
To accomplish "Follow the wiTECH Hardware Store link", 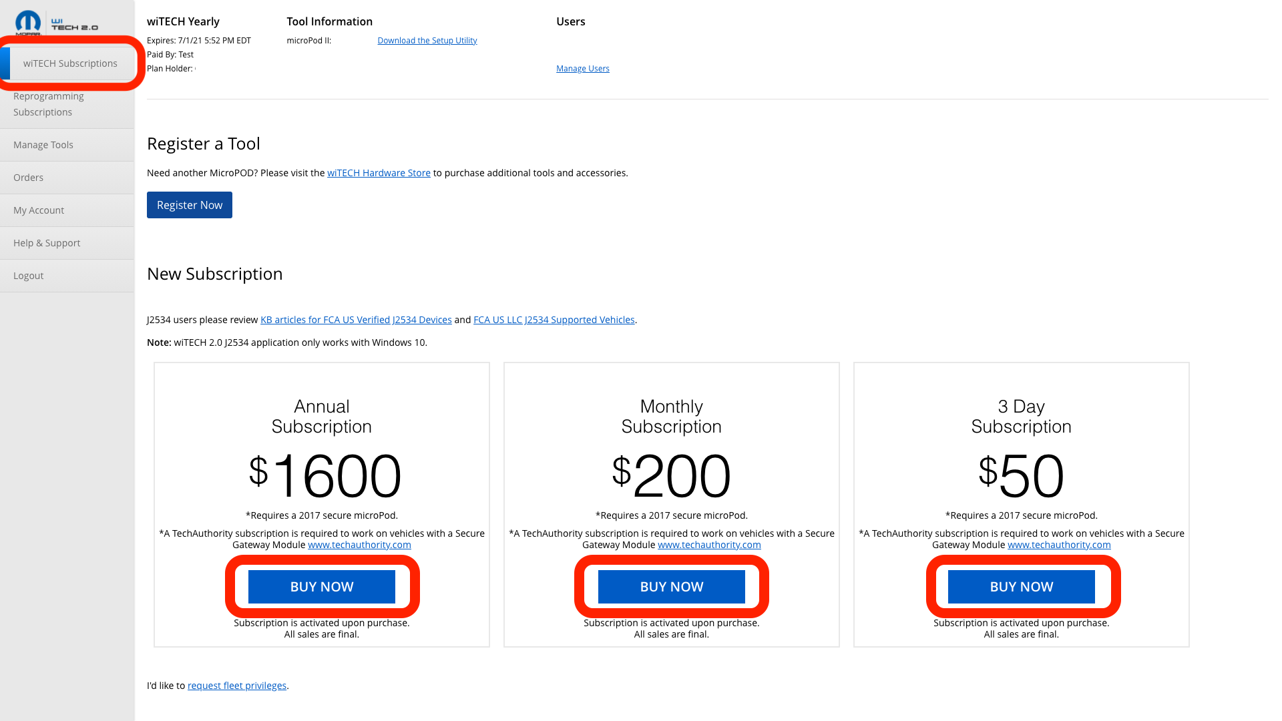I will 379,173.
